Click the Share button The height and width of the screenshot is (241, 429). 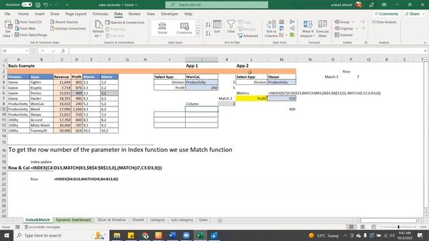pos(414,13)
